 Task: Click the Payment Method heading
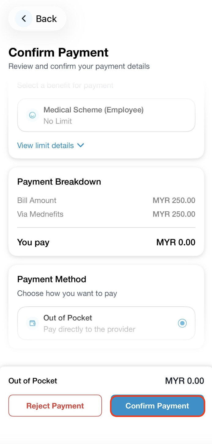(52, 279)
